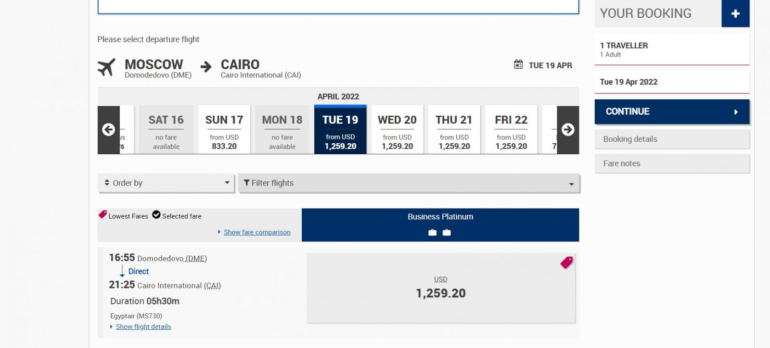Choose the THU 21 fare date

pos(454,130)
